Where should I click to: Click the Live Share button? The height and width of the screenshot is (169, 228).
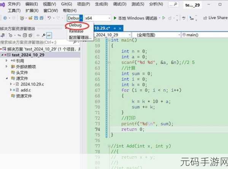(x=215, y=18)
